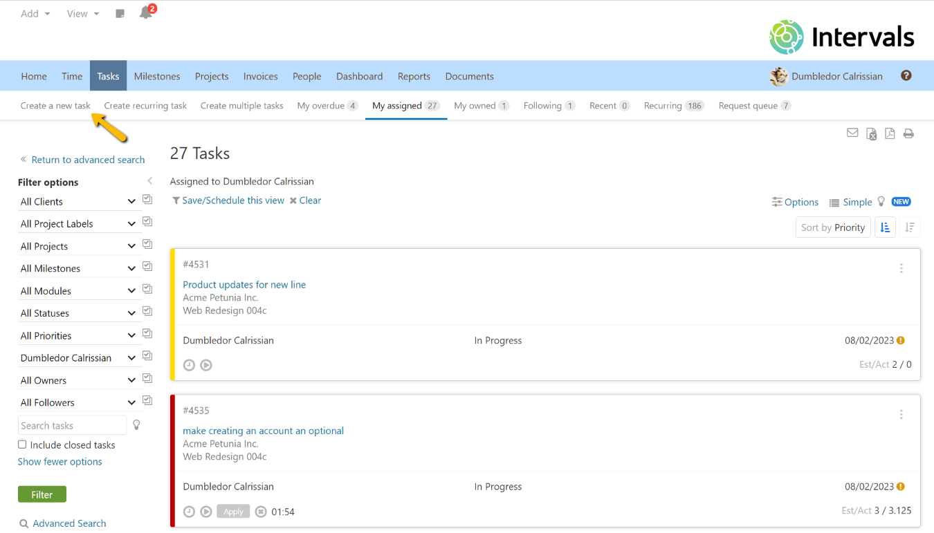The width and height of the screenshot is (934, 533).
Task: Open the Sort by Priority dropdown
Action: [x=833, y=227]
